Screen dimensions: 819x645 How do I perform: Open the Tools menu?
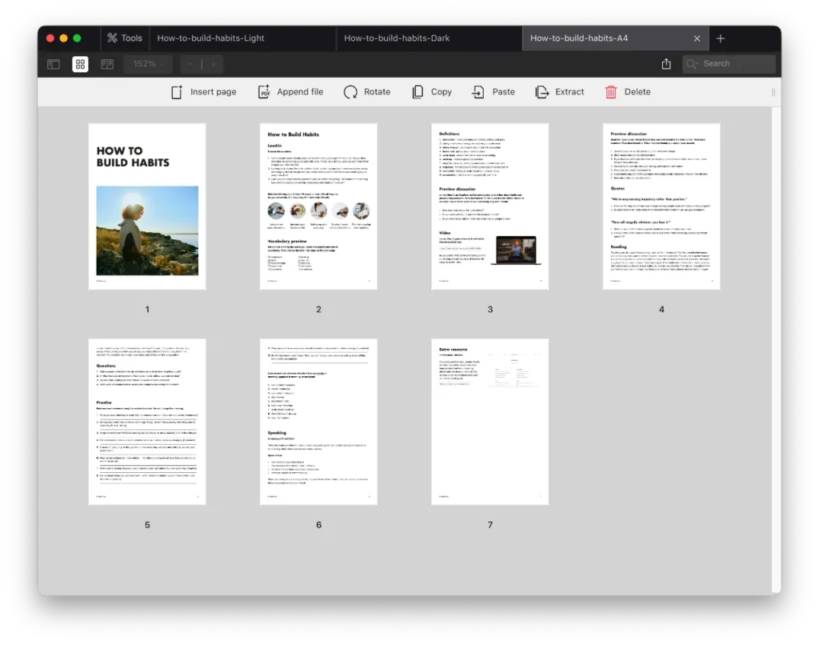(124, 38)
